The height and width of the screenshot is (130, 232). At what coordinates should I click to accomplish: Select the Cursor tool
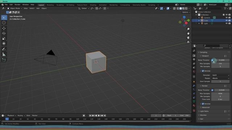coord(4,23)
